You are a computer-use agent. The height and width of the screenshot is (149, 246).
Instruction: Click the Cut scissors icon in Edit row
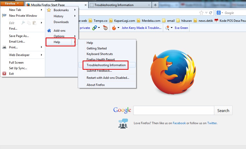23,23
